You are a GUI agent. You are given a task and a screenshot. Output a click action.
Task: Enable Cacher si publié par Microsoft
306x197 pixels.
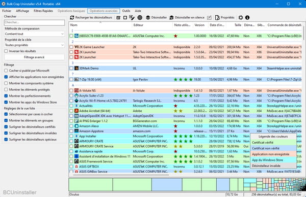coord(6,71)
